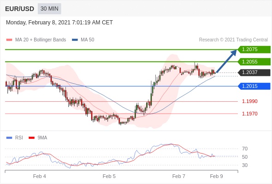Viewport: 272px width, 184px height.
Task: Click the 30 MIN timeframe button
Action: [x=49, y=9]
